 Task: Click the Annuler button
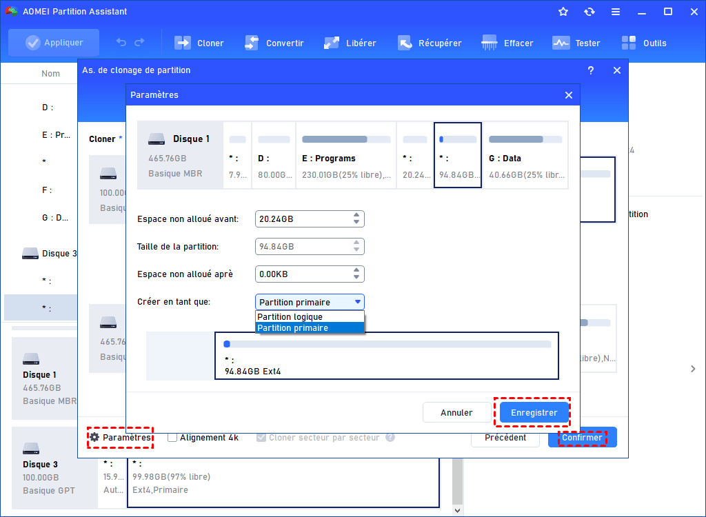(x=456, y=412)
